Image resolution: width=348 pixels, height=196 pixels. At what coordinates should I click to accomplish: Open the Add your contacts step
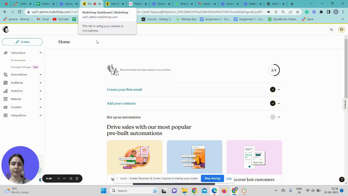121,103
